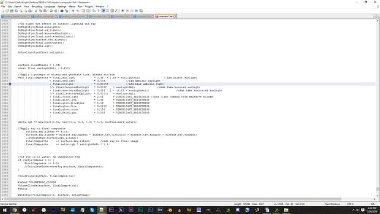Open the Document Map toolbar icon

[x=112, y=11]
